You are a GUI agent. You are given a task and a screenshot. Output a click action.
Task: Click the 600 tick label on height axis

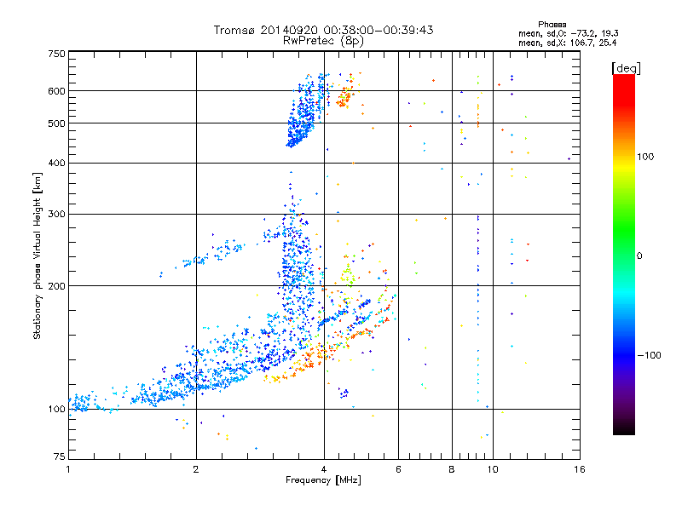pyautogui.click(x=56, y=91)
